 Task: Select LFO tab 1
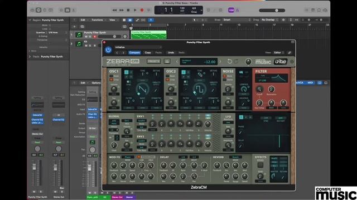pos(241,117)
